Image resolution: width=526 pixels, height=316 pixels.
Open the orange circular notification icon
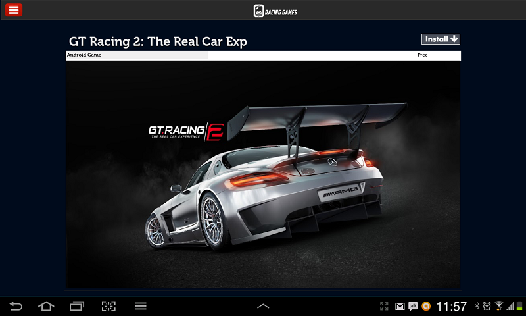click(x=426, y=306)
